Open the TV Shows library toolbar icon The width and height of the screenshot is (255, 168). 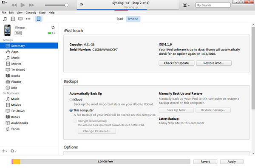(20, 19)
